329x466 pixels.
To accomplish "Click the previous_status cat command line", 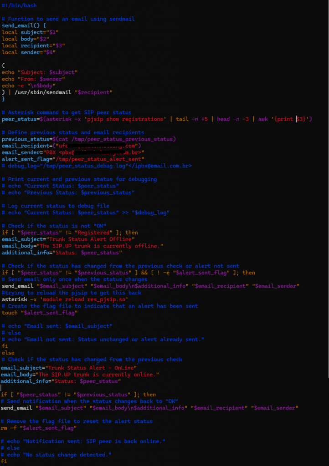I will tap(88, 139).
